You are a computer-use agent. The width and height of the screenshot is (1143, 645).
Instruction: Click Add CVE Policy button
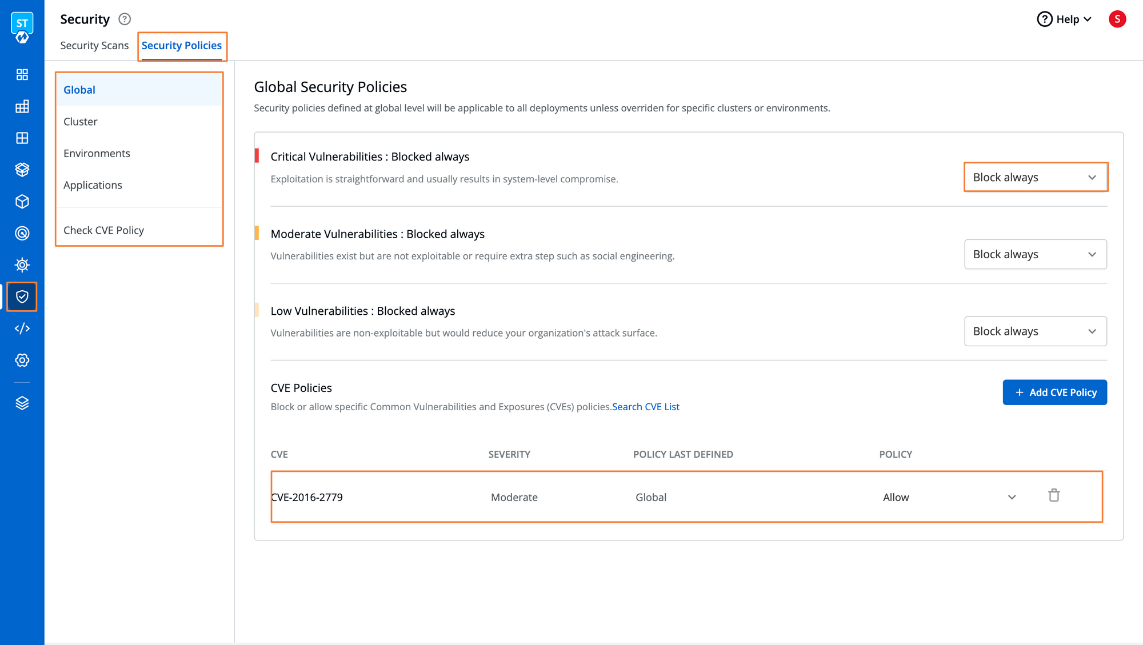click(x=1055, y=392)
